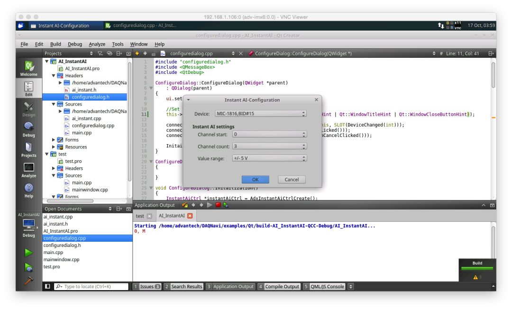Image resolution: width=512 pixels, height=310 pixels.
Task: Collapse the test project tree
Action: point(46,154)
